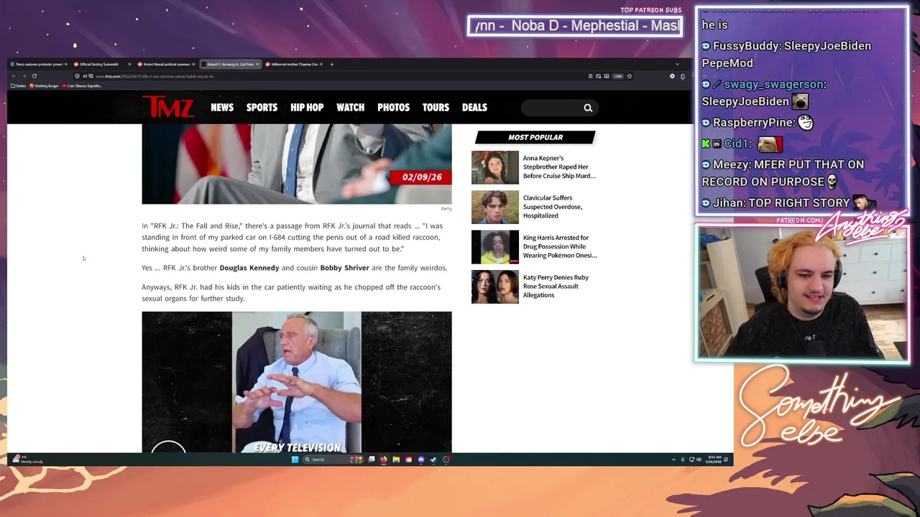This screenshot has height=517, width=920.
Task: Switch to 'Penis costume protester' tab
Action: 37,64
